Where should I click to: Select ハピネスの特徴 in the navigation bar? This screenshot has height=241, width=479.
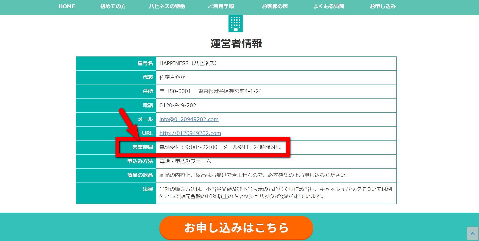[x=167, y=6]
